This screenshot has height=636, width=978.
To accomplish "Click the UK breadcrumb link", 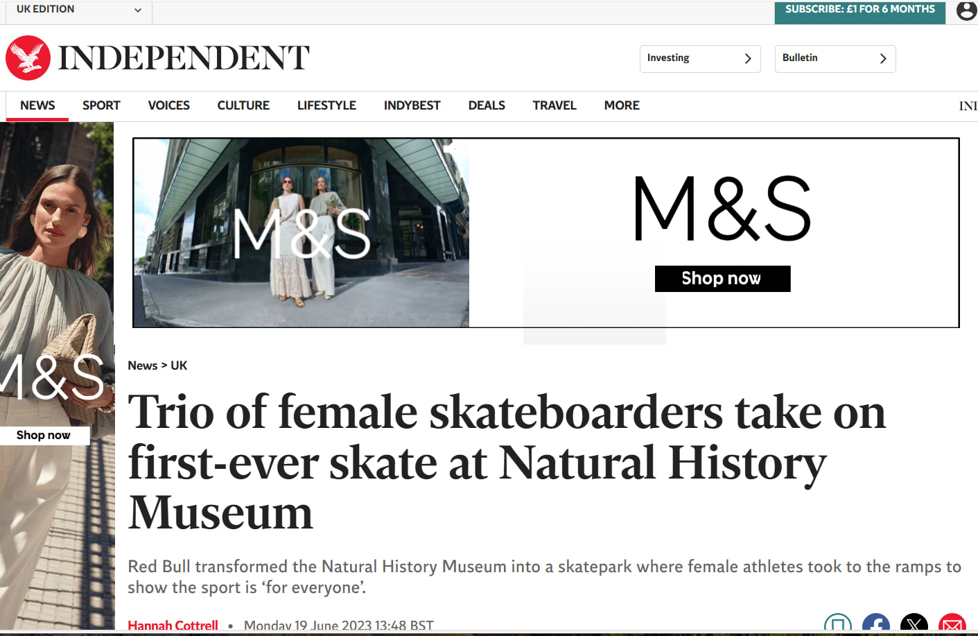I will coord(179,366).
